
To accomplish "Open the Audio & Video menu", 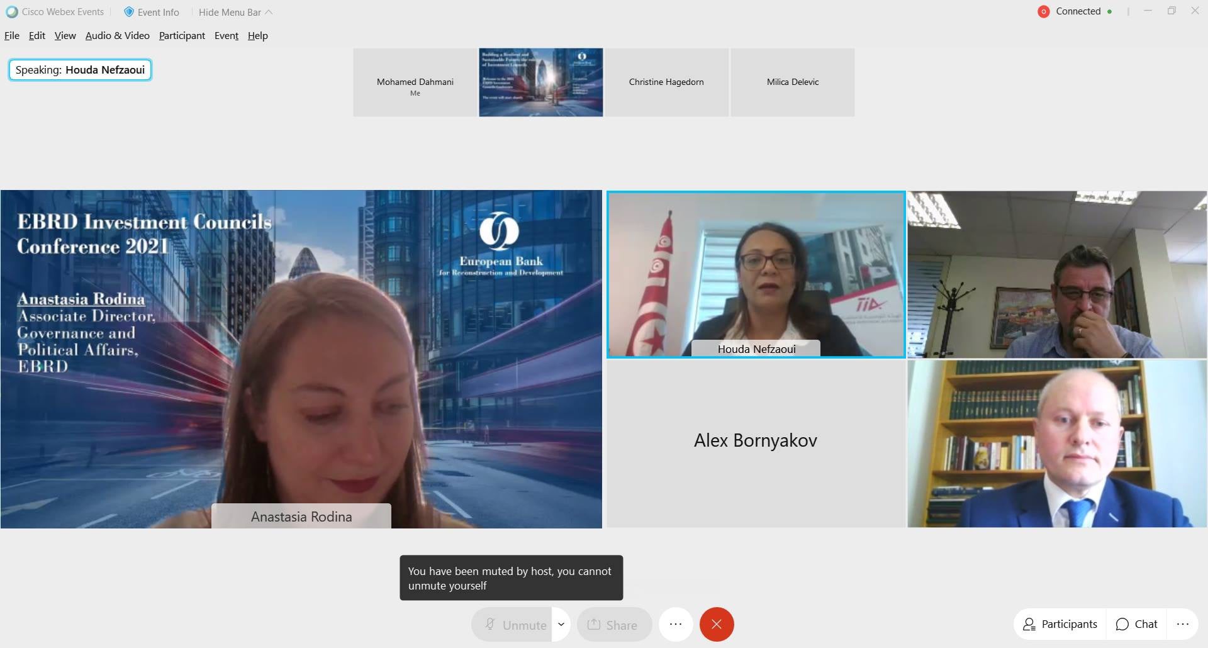I will click(118, 36).
